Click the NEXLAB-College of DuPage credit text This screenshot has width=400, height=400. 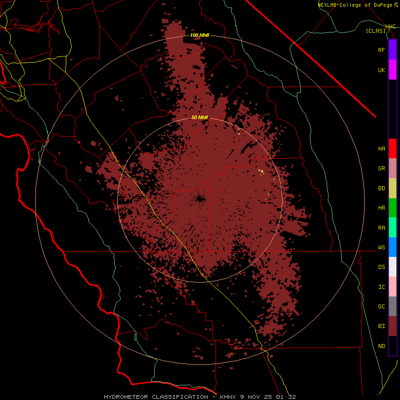[355, 5]
